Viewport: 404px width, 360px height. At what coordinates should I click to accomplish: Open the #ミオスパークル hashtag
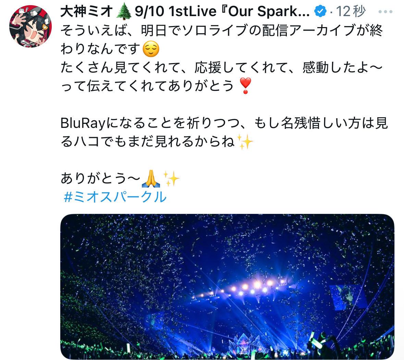coord(115,197)
